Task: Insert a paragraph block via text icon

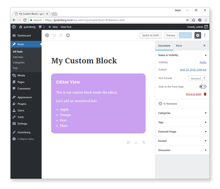Action: pyautogui.click(x=128, y=143)
